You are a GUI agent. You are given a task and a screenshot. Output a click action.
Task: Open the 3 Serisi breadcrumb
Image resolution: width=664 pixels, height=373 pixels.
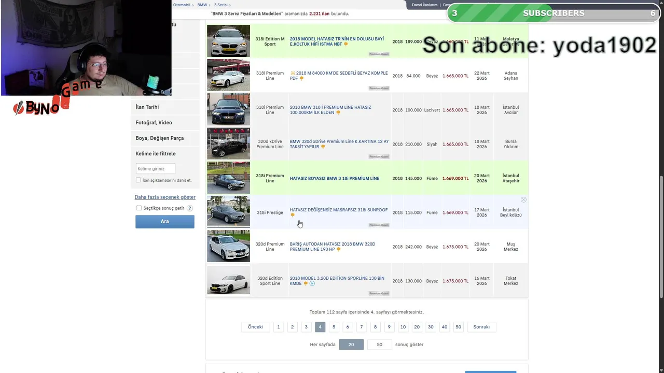220,5
